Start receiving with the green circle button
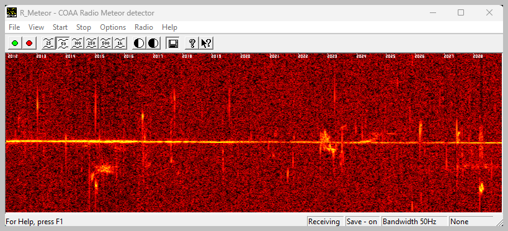Screen dimensions: 508x231 coord(15,43)
